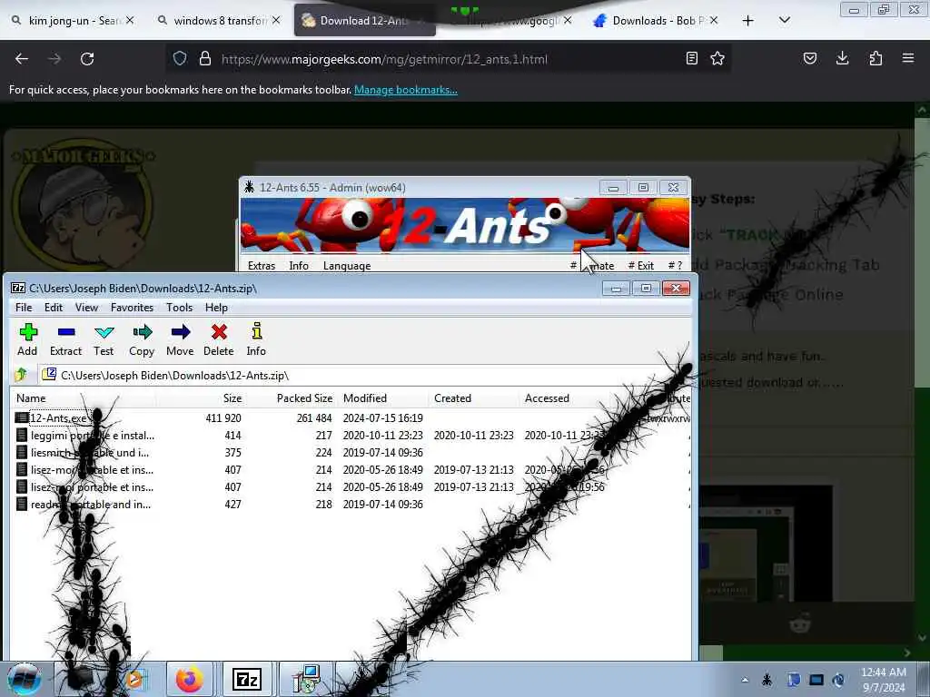
Task: Click the browser page vertical scrollbar
Action: (922, 375)
